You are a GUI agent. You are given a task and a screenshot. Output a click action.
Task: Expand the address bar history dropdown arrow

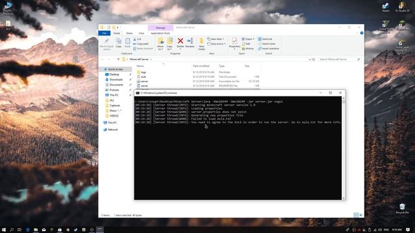pyautogui.click(x=310, y=60)
